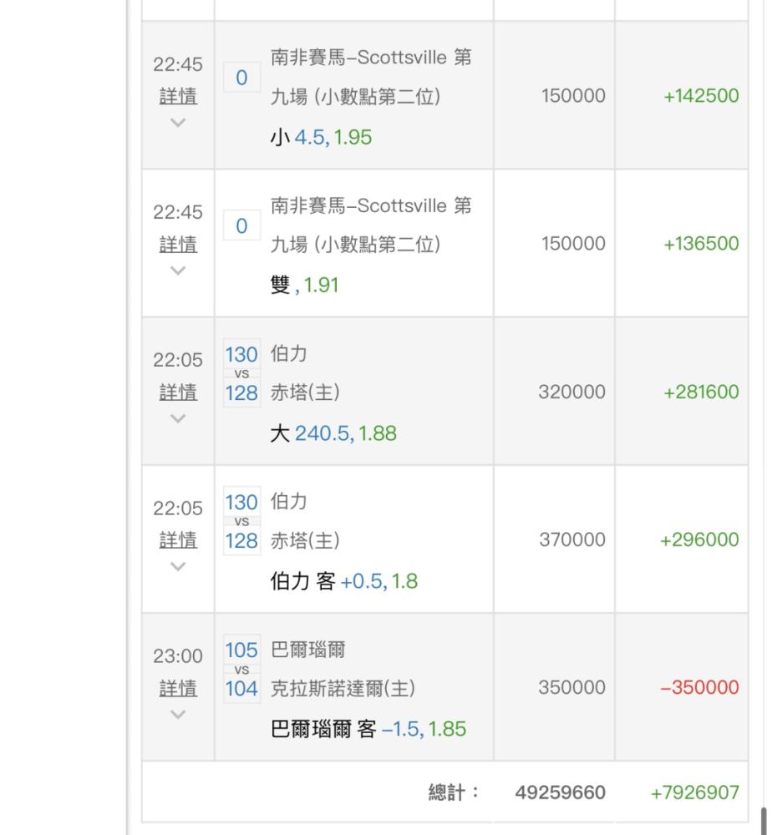Open 詳情 link for 雙 1.91 bet
Screen dimensions: 772x835
(178, 245)
